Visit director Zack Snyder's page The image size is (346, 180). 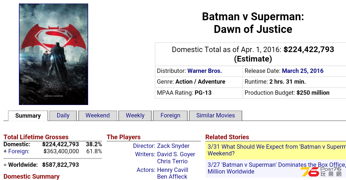click(x=173, y=146)
